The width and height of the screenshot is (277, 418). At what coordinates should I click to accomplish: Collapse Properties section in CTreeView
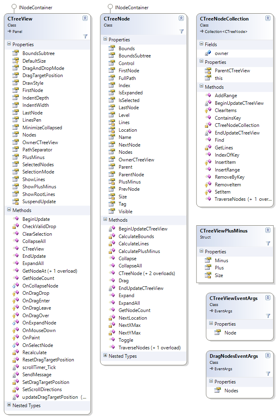(x=9, y=44)
